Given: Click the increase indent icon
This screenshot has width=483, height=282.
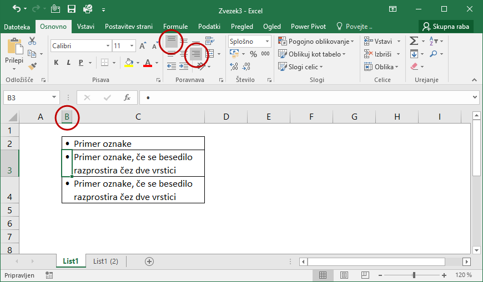Looking at the screenshot, I should point(184,66).
